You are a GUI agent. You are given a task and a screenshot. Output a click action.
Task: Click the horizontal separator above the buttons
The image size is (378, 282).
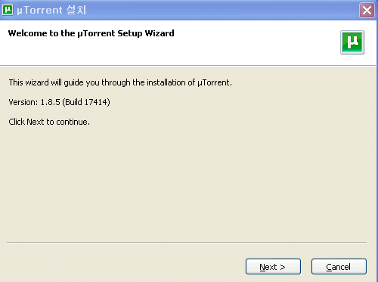click(187, 243)
